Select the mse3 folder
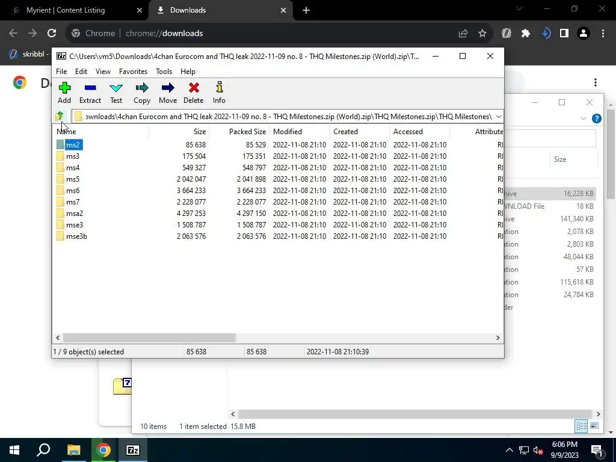This screenshot has height=462, width=616. [x=75, y=224]
